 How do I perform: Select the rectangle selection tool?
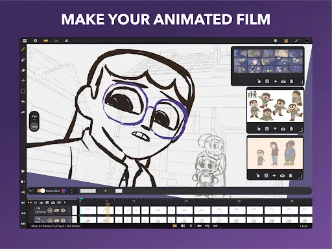pos(23,91)
